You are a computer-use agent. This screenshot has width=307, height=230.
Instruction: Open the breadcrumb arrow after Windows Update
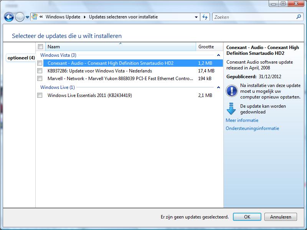pos(85,17)
